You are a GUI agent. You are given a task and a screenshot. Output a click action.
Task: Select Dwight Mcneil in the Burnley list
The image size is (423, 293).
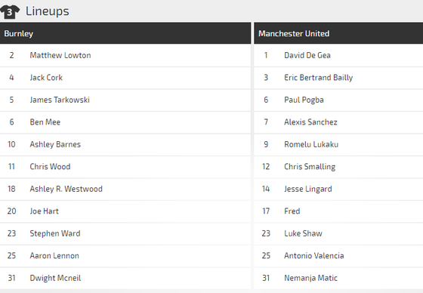click(x=55, y=278)
